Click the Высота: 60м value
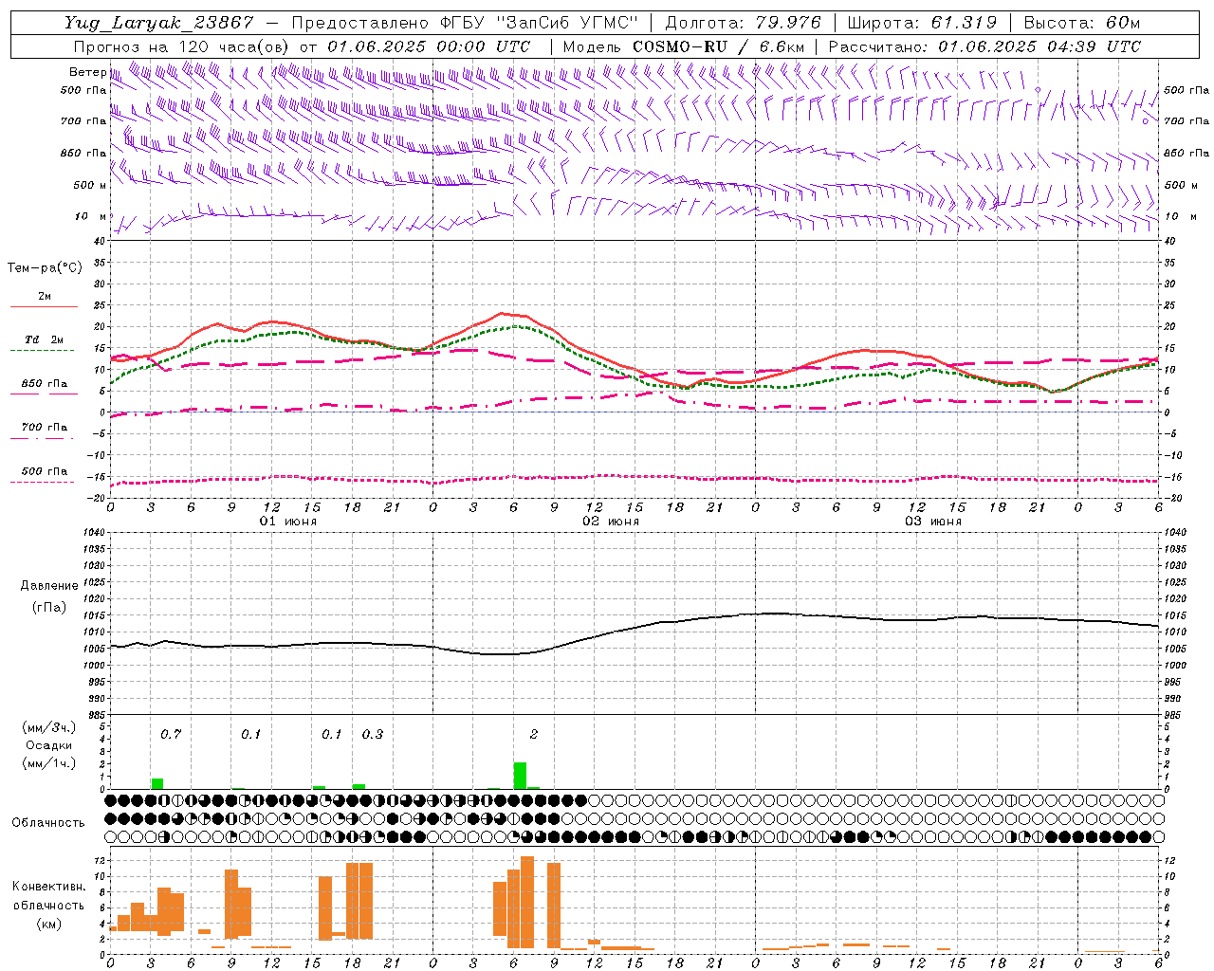The width and height of the screenshot is (1214, 971). click(x=1081, y=23)
